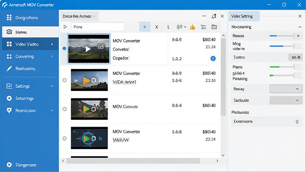Click the Viemas icon in sidebar
The height and width of the screenshot is (172, 306).
click(9, 32)
